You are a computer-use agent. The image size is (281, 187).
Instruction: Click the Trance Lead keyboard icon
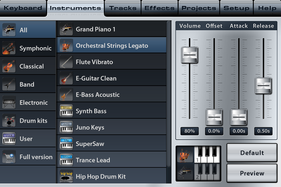pyautogui.click(x=66, y=160)
